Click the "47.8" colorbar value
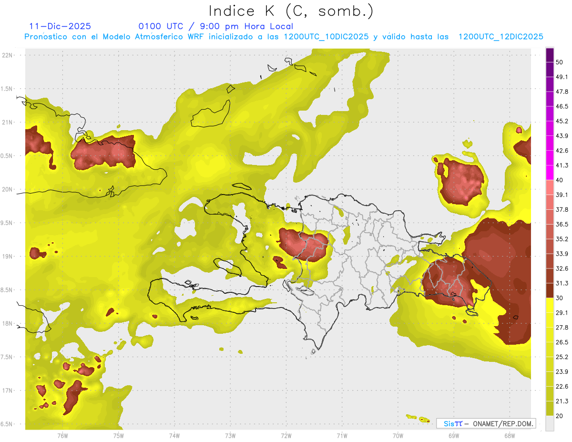The width and height of the screenshot is (572, 442). tap(562, 92)
